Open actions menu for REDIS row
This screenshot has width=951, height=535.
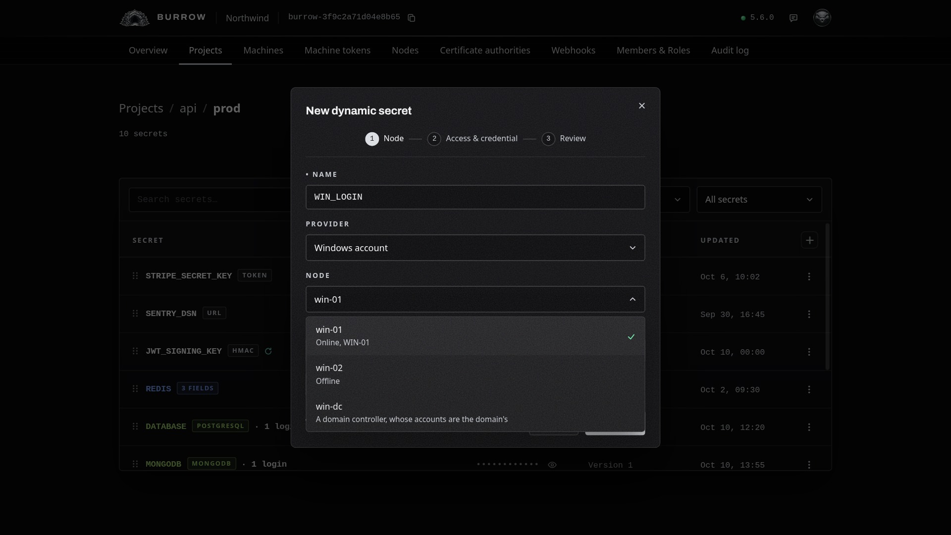click(x=809, y=389)
